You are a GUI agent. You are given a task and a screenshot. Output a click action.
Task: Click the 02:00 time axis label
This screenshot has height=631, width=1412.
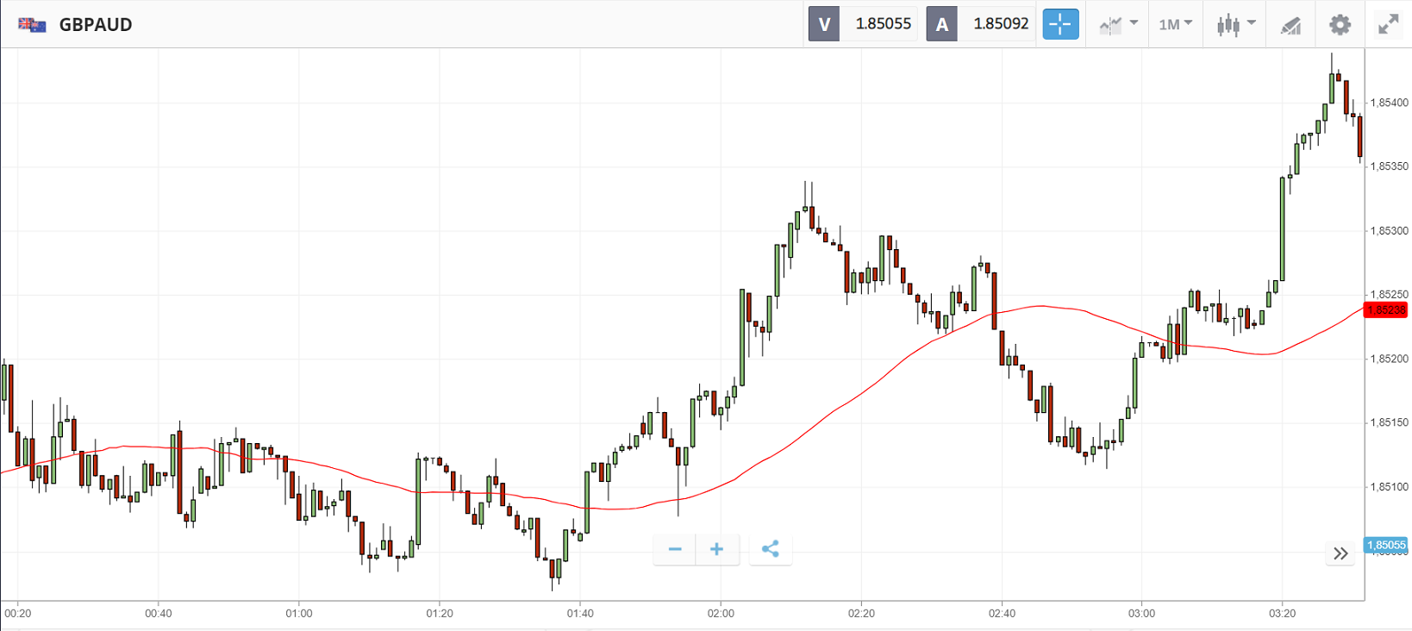click(x=721, y=613)
